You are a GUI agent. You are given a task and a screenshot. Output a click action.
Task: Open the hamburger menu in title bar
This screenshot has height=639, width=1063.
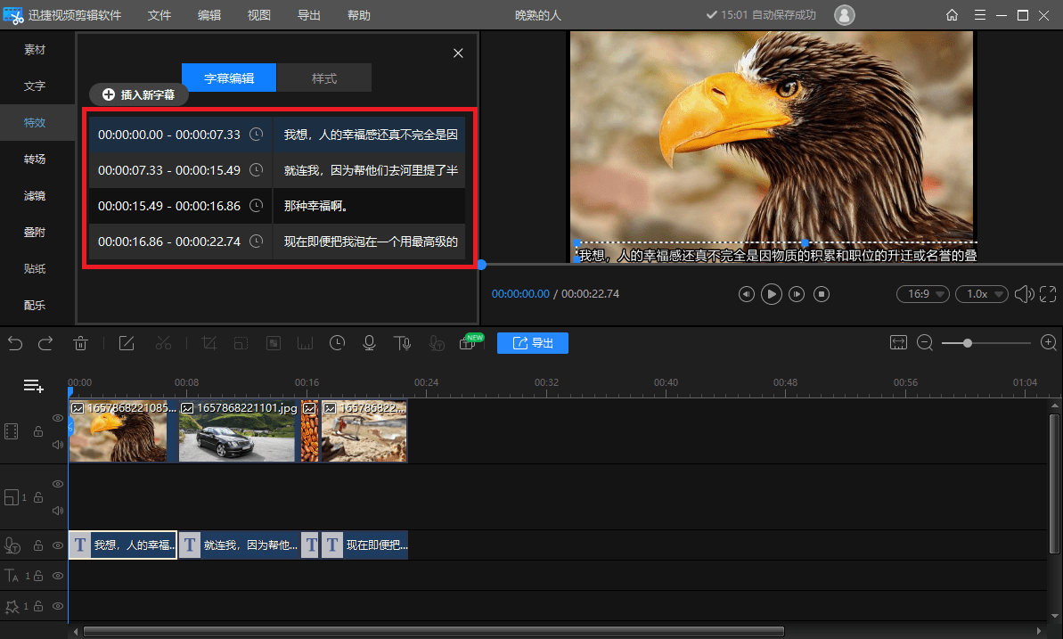coord(979,15)
